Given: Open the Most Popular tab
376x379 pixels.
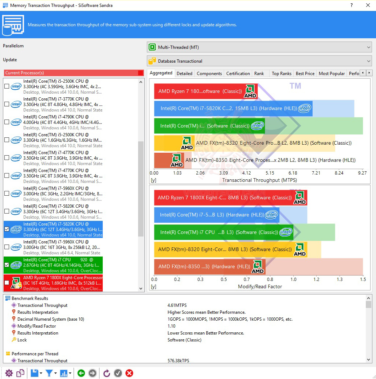Looking at the screenshot, I should [x=332, y=74].
